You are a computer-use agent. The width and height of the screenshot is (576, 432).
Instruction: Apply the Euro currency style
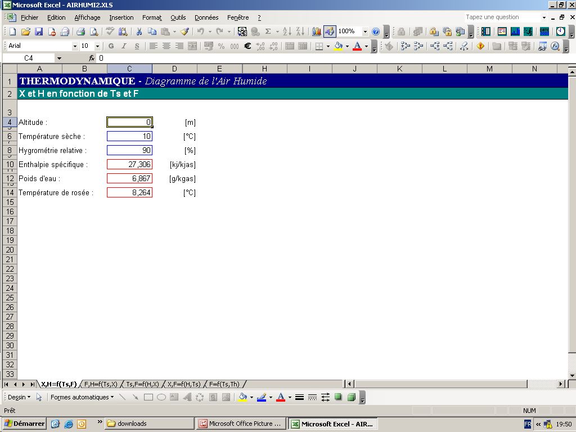(x=247, y=46)
